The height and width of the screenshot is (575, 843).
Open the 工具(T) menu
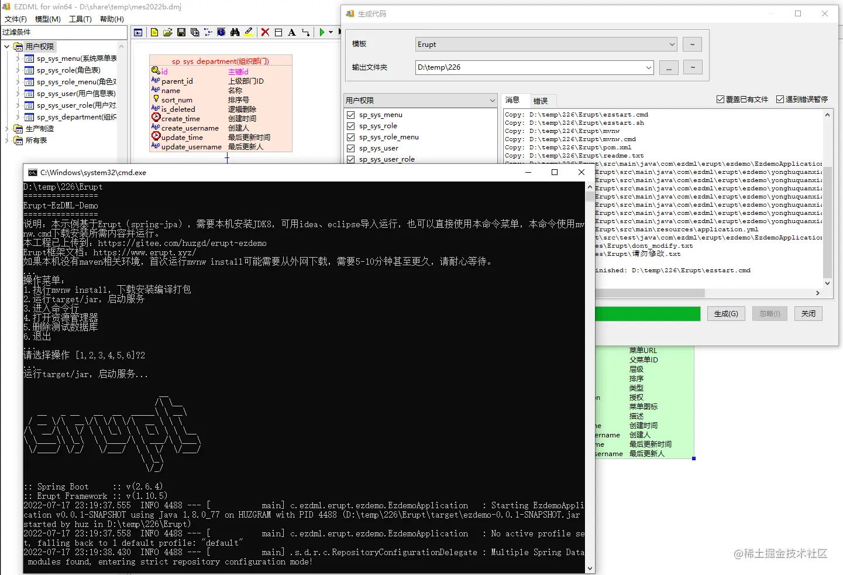80,19
